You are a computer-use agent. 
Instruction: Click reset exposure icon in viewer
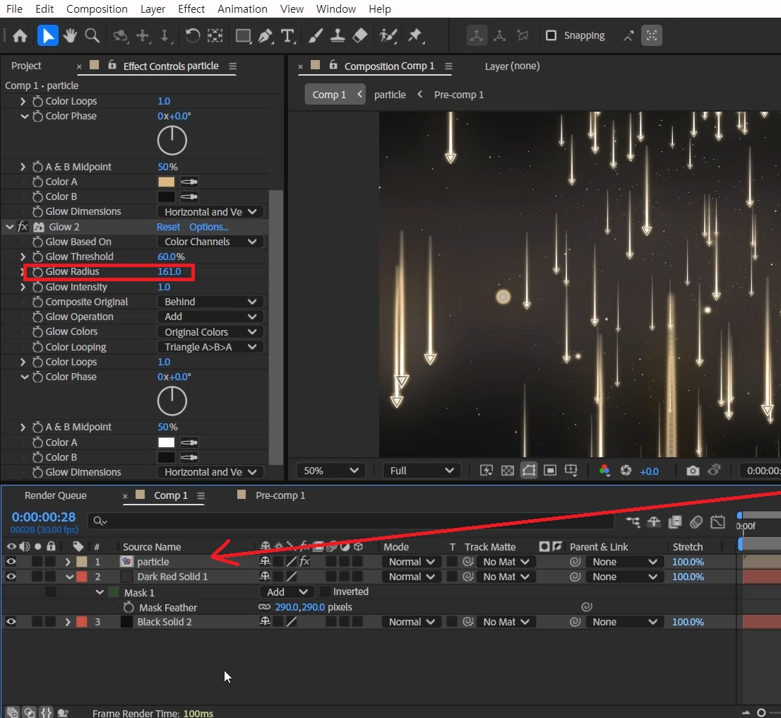click(626, 471)
